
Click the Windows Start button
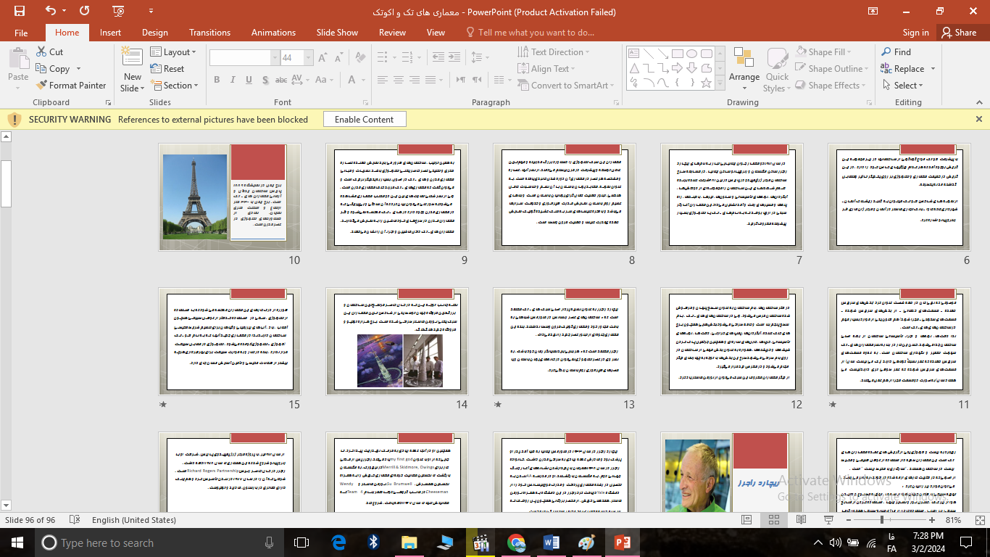[17, 542]
